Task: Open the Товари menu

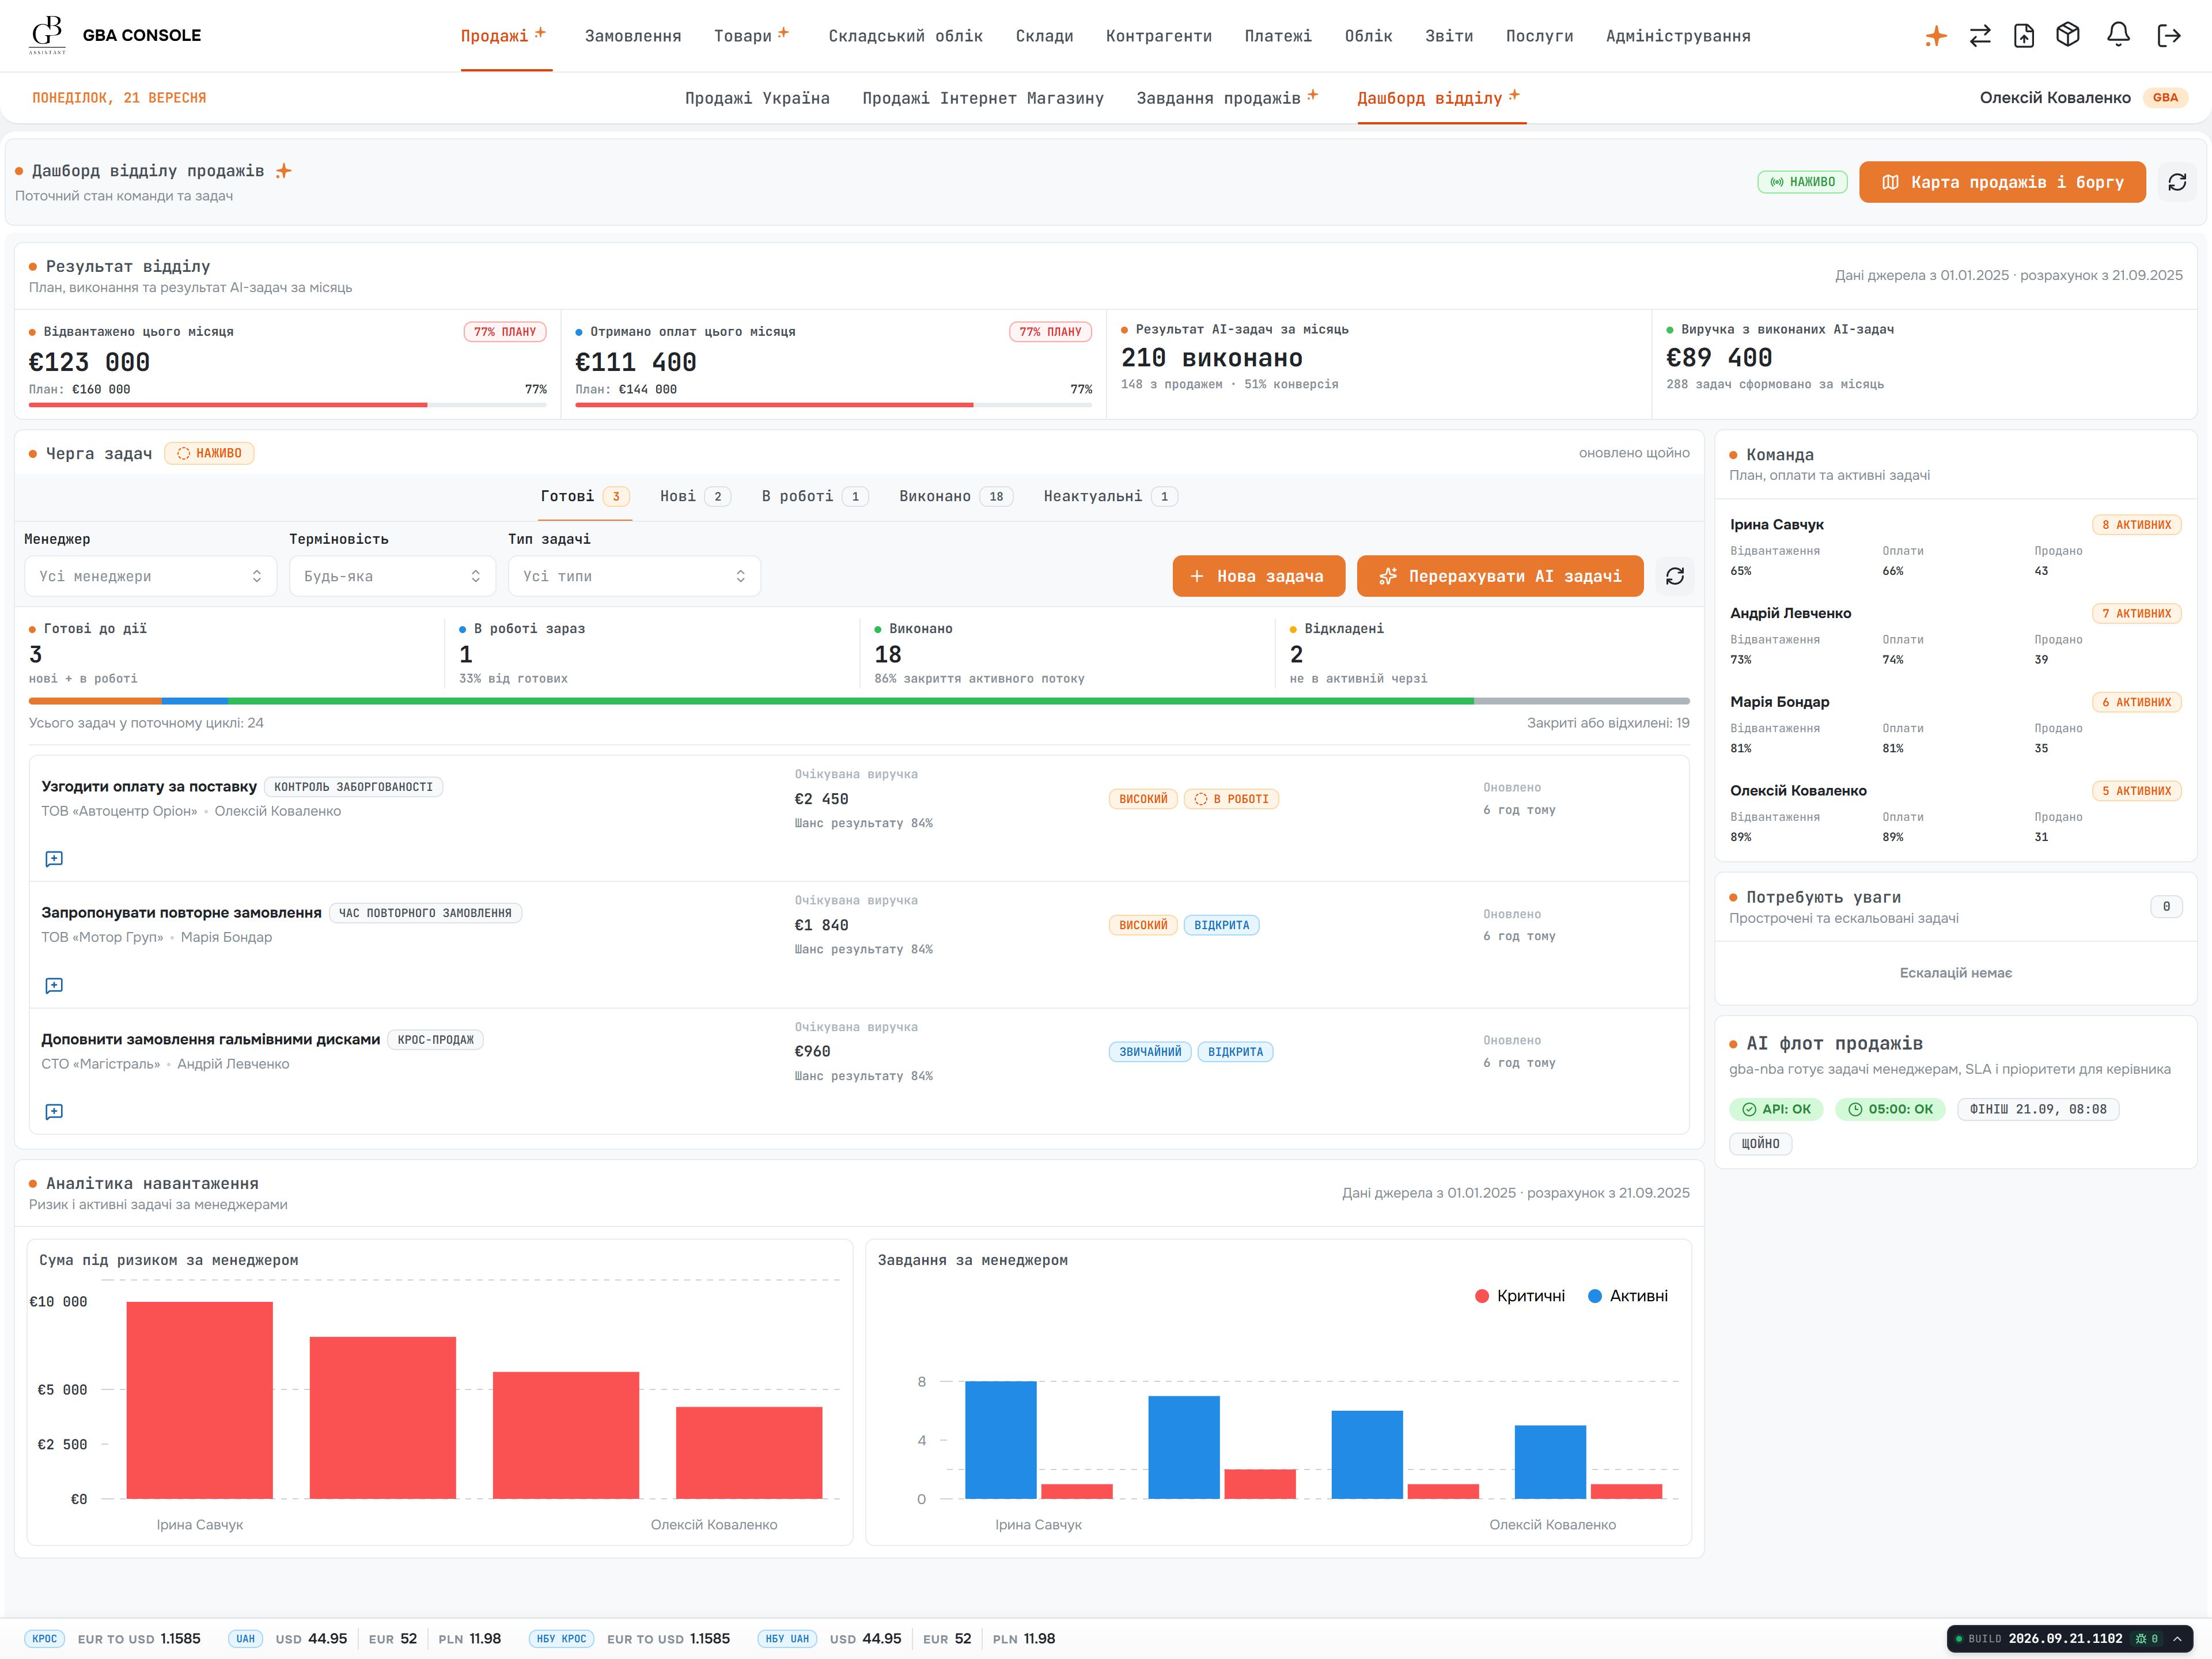Action: click(x=752, y=36)
